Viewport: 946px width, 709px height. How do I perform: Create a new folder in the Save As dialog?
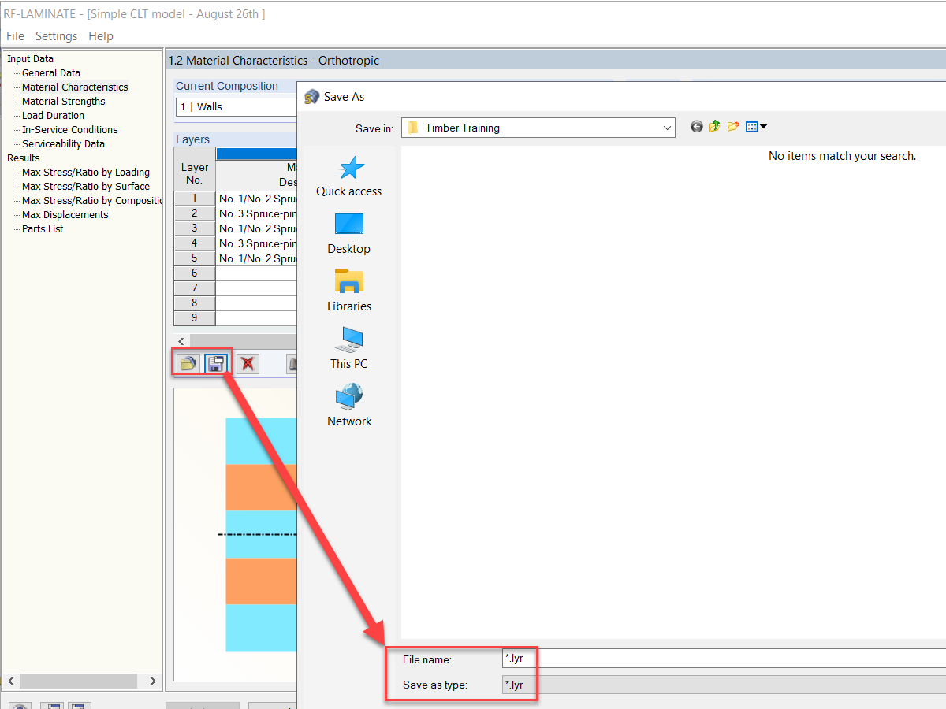[733, 127]
